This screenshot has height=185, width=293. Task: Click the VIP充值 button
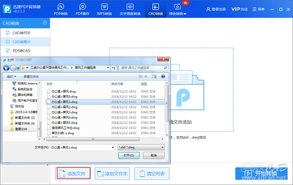click(x=239, y=9)
